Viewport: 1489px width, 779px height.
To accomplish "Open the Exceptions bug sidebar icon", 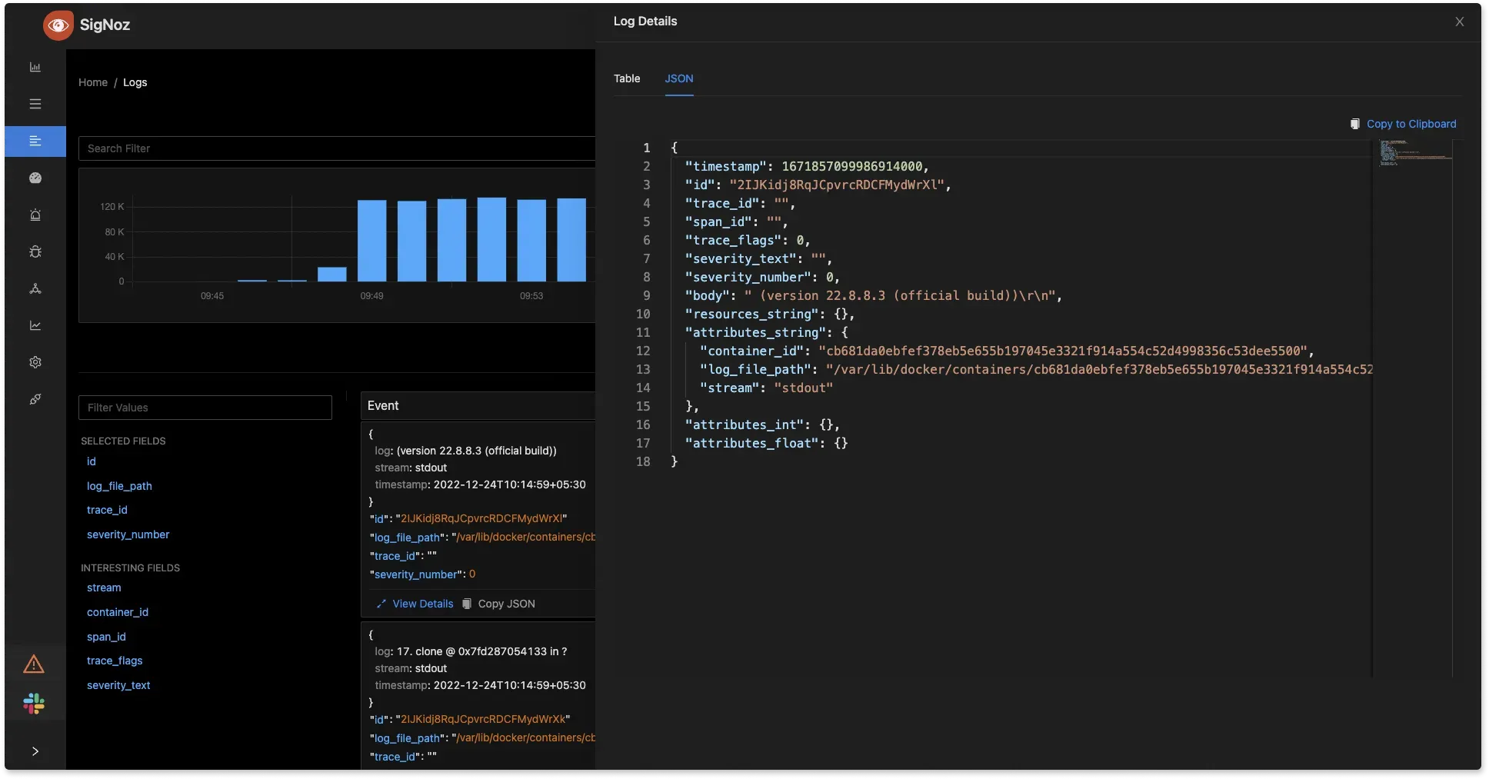I will (x=35, y=251).
